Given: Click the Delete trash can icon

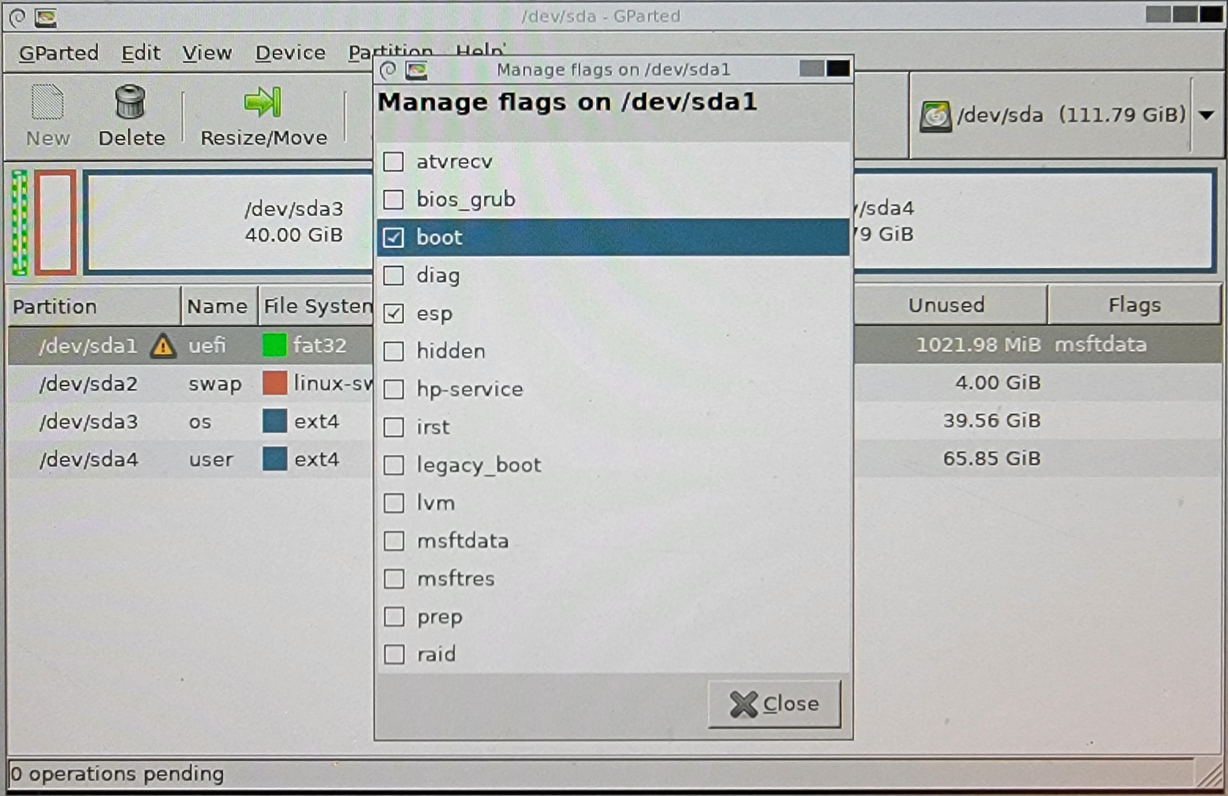Looking at the screenshot, I should pos(130,102).
